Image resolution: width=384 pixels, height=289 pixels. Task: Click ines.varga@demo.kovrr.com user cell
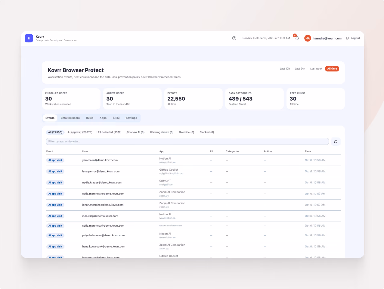100,216
